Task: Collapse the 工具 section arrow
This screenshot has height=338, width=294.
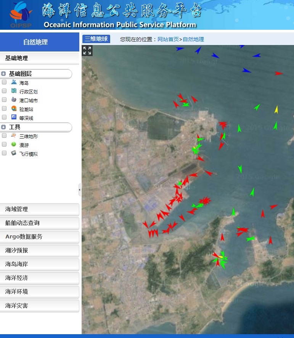Action: click(3, 127)
